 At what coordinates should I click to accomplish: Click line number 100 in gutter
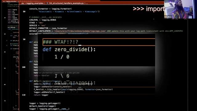point(24,67)
